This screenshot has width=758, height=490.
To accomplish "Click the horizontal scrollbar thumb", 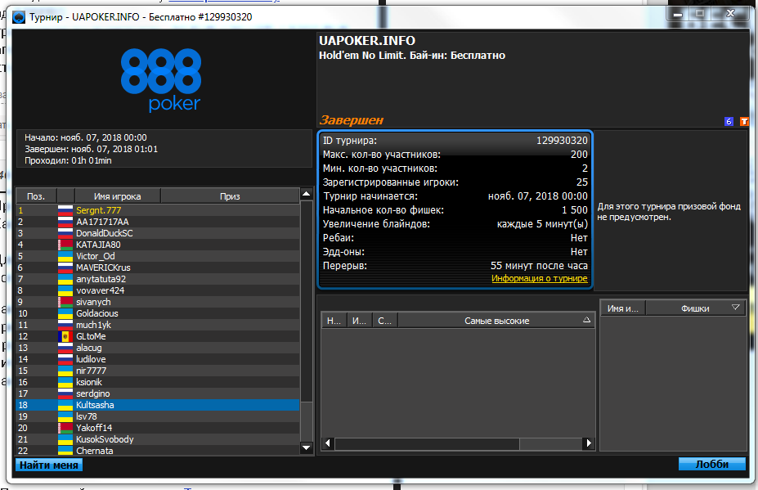I will 427,443.
